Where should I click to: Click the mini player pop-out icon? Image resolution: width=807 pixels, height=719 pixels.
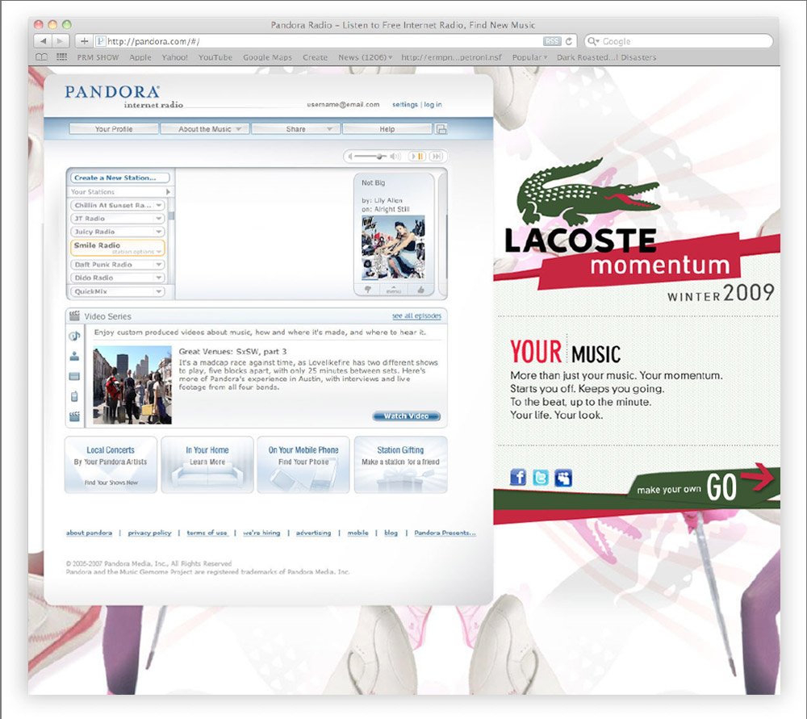(x=441, y=129)
